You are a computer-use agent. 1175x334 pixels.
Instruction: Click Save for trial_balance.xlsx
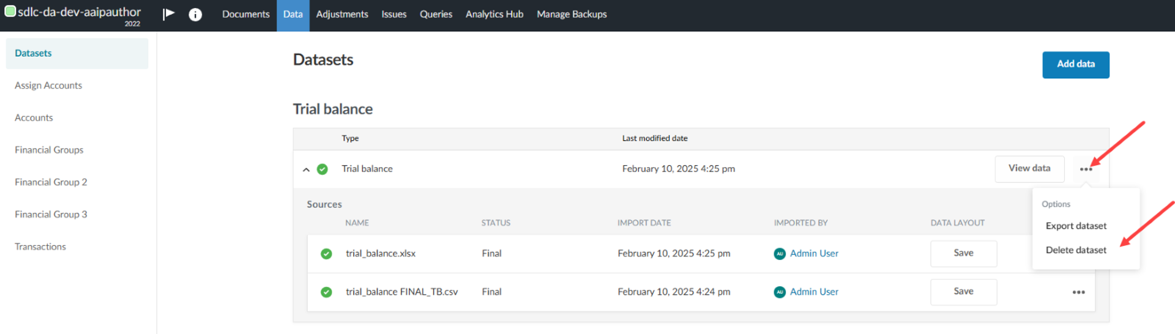(963, 253)
